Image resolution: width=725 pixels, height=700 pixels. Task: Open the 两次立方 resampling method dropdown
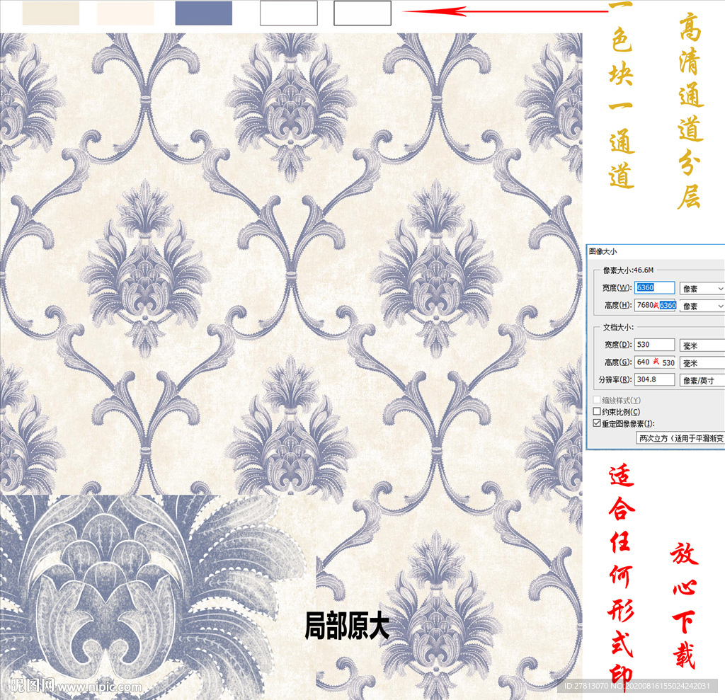(x=680, y=438)
